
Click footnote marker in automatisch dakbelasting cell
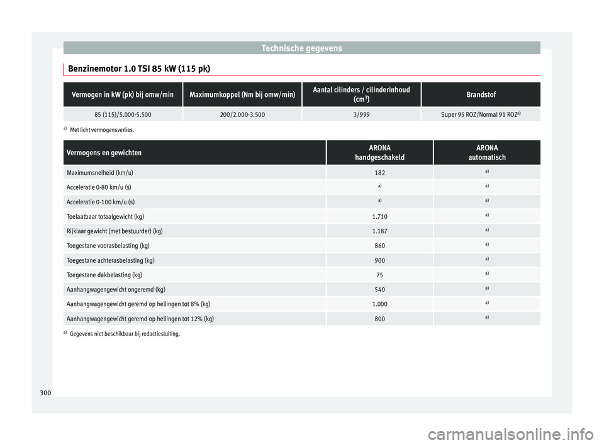[x=487, y=273]
